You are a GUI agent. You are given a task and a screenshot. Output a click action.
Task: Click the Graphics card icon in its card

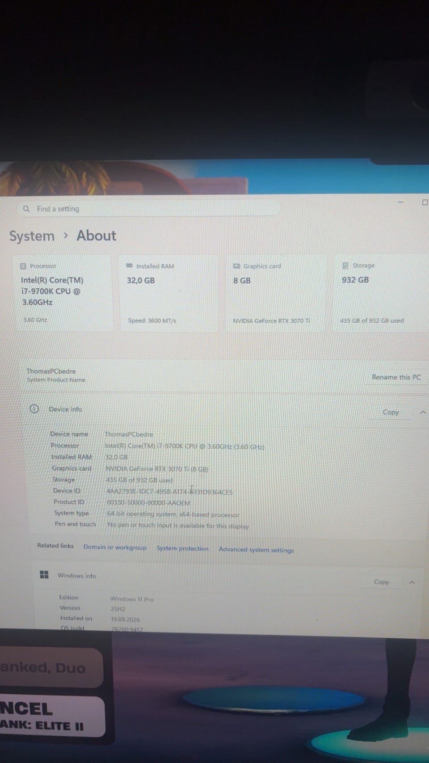pyautogui.click(x=236, y=266)
